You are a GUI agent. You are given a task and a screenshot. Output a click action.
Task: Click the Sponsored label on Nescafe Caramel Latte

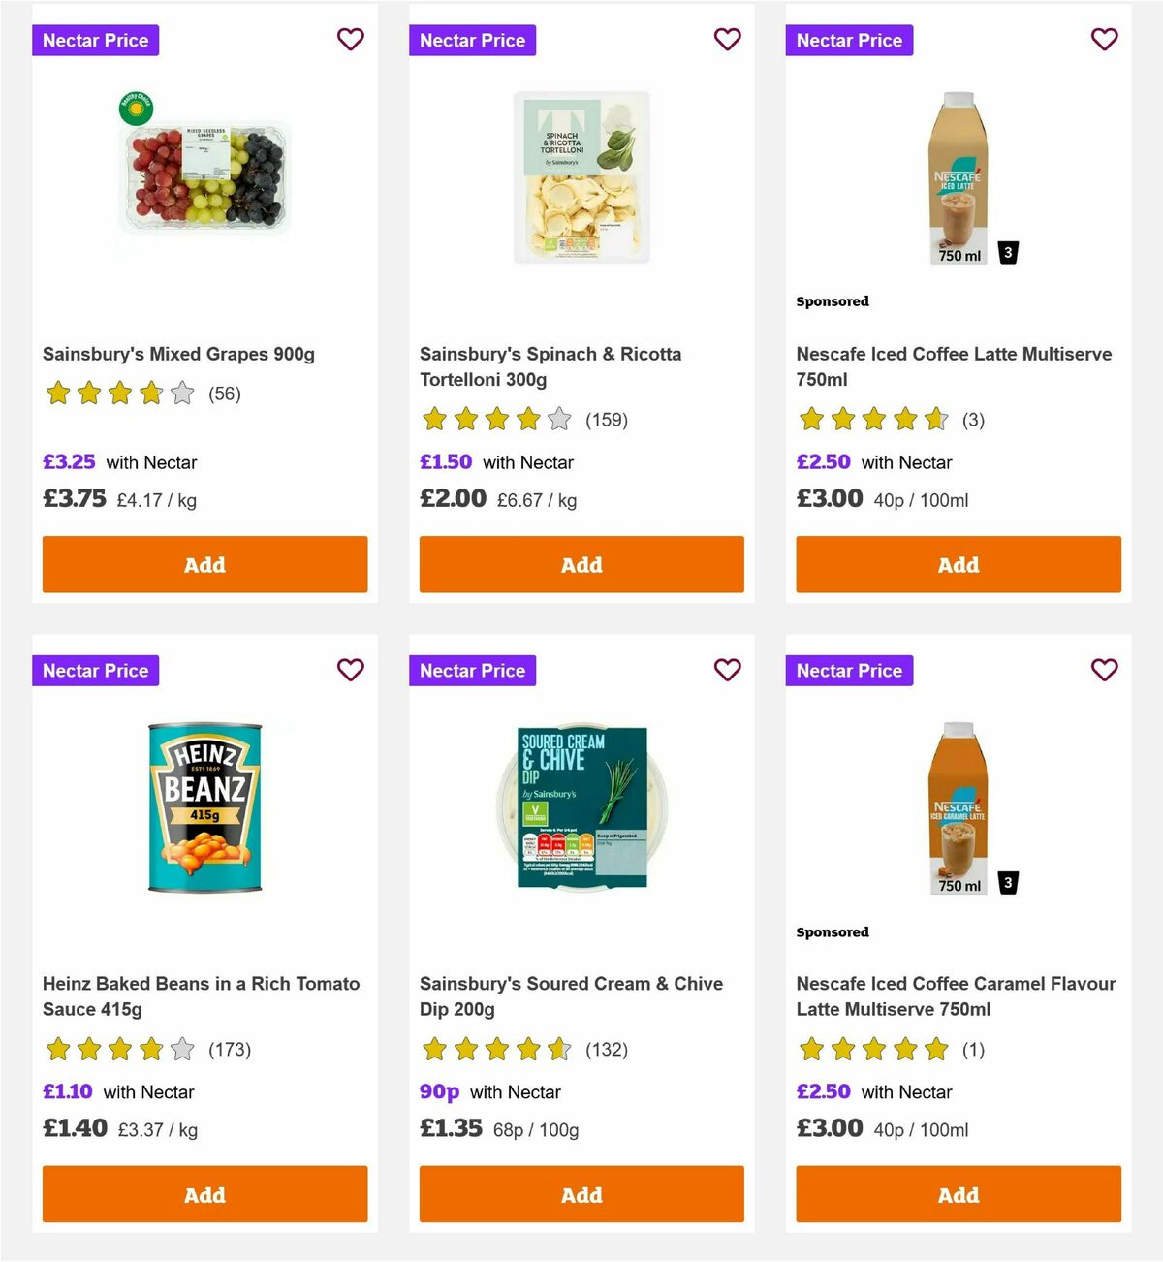[x=832, y=931]
